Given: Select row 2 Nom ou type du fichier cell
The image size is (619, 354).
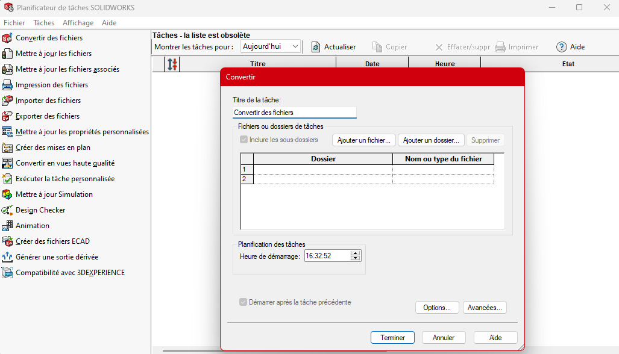Looking at the screenshot, I should (444, 179).
